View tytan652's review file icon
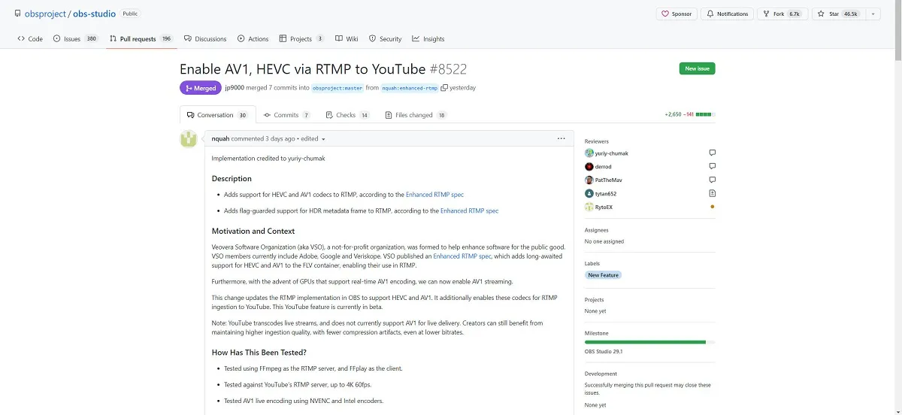 (x=712, y=193)
